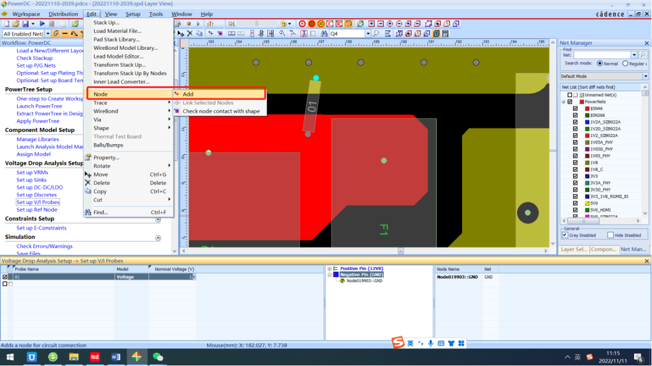Click the net list horizontal scrollbar thumb
This screenshot has width=652, height=366.
coord(584,221)
